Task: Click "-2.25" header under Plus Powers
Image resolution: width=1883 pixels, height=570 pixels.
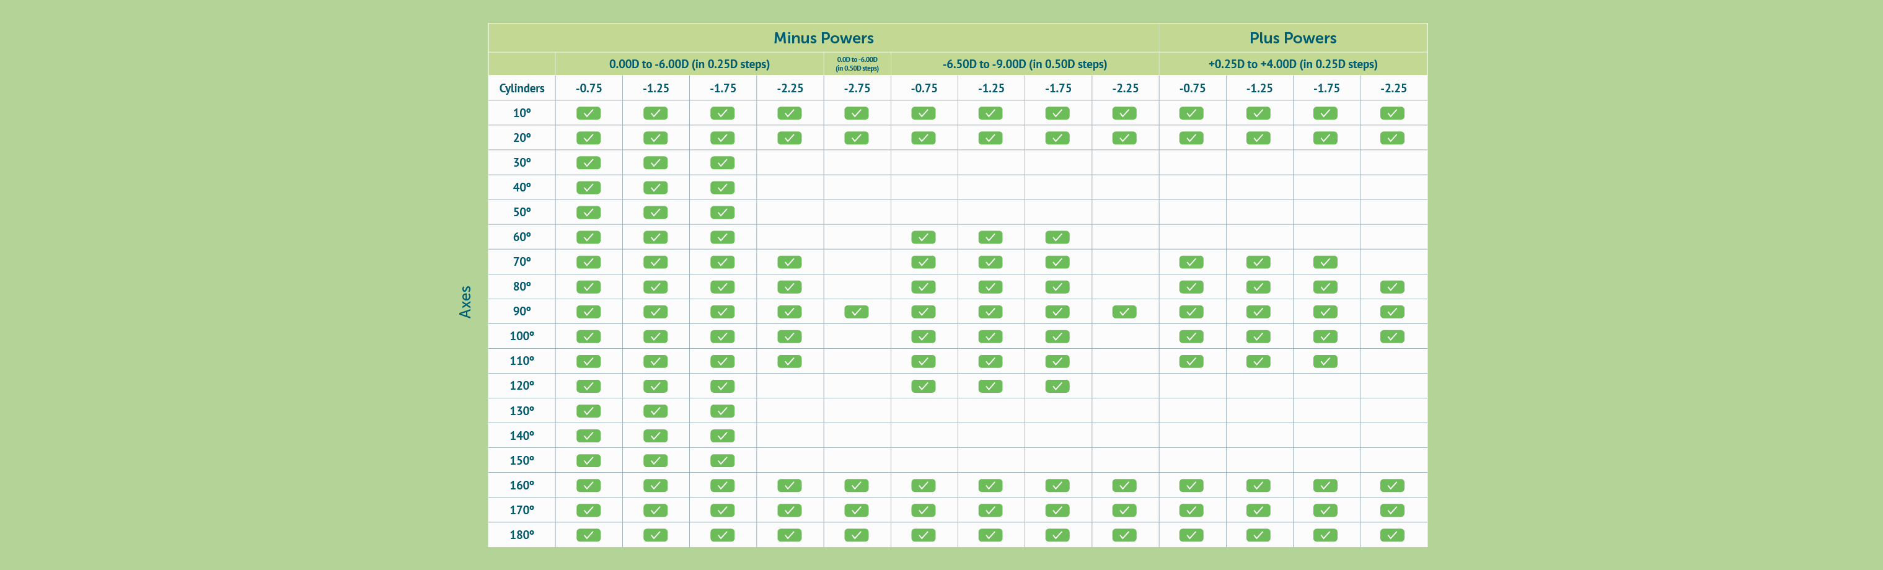Action: point(1393,89)
